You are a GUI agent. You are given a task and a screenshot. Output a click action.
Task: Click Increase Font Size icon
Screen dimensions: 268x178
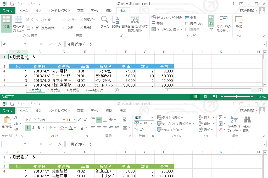click(x=80, y=120)
